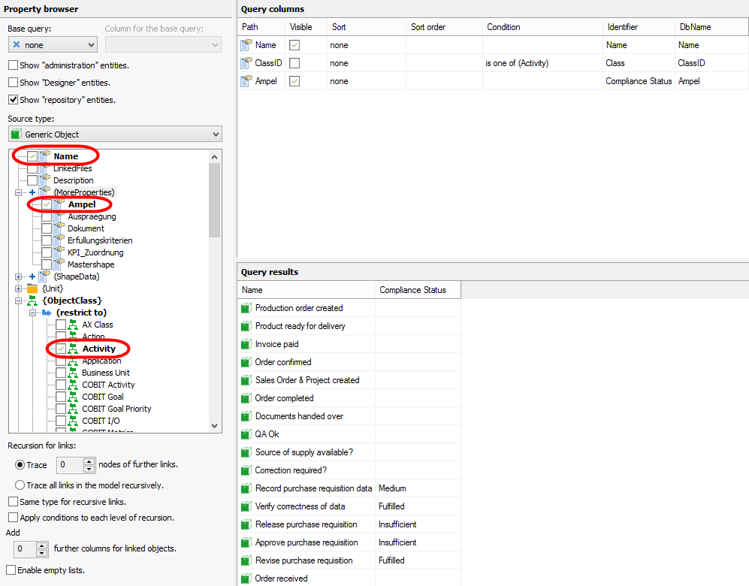Image resolution: width=749 pixels, height=586 pixels.
Task: Click the yellow folder icon of {Unit}
Action: [32, 288]
